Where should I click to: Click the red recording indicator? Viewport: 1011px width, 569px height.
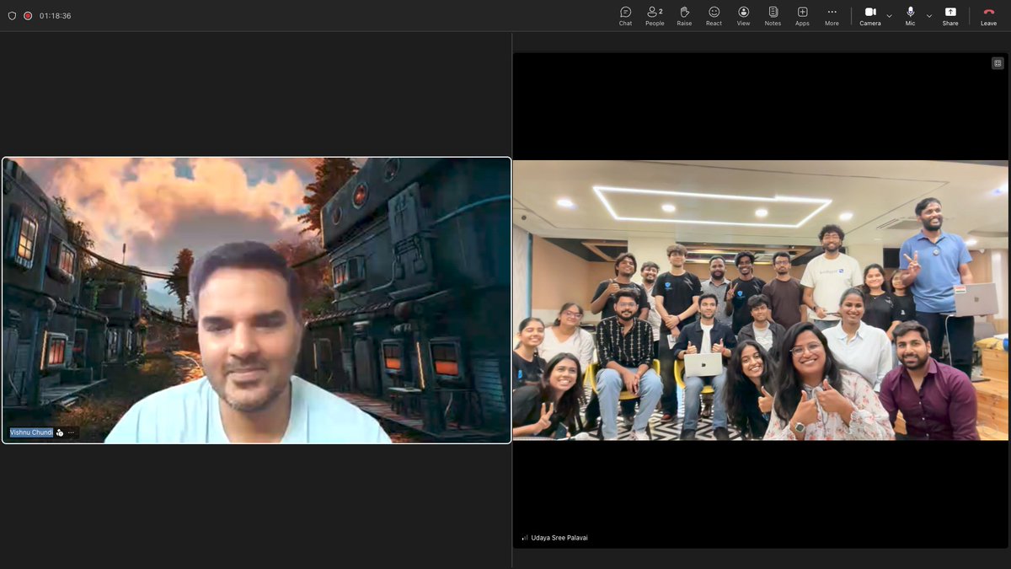tap(28, 15)
